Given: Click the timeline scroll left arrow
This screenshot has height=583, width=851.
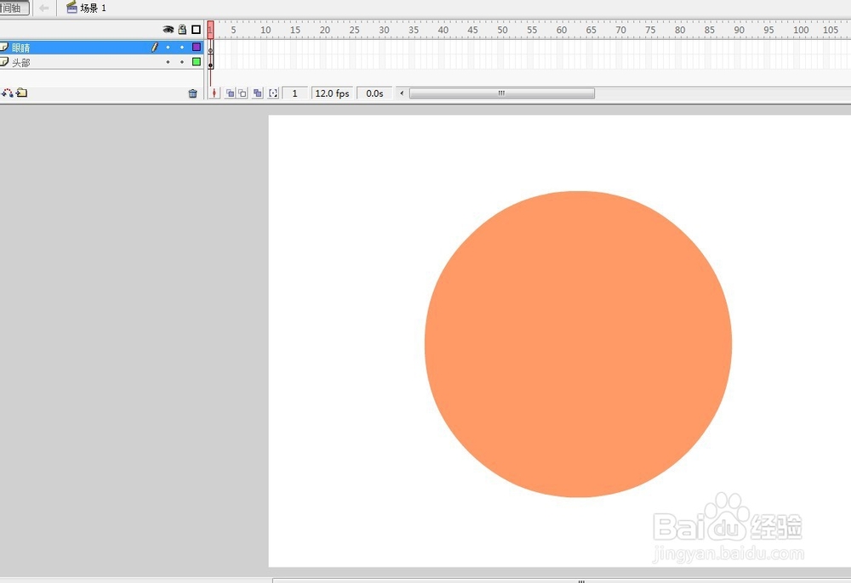Looking at the screenshot, I should (x=402, y=93).
